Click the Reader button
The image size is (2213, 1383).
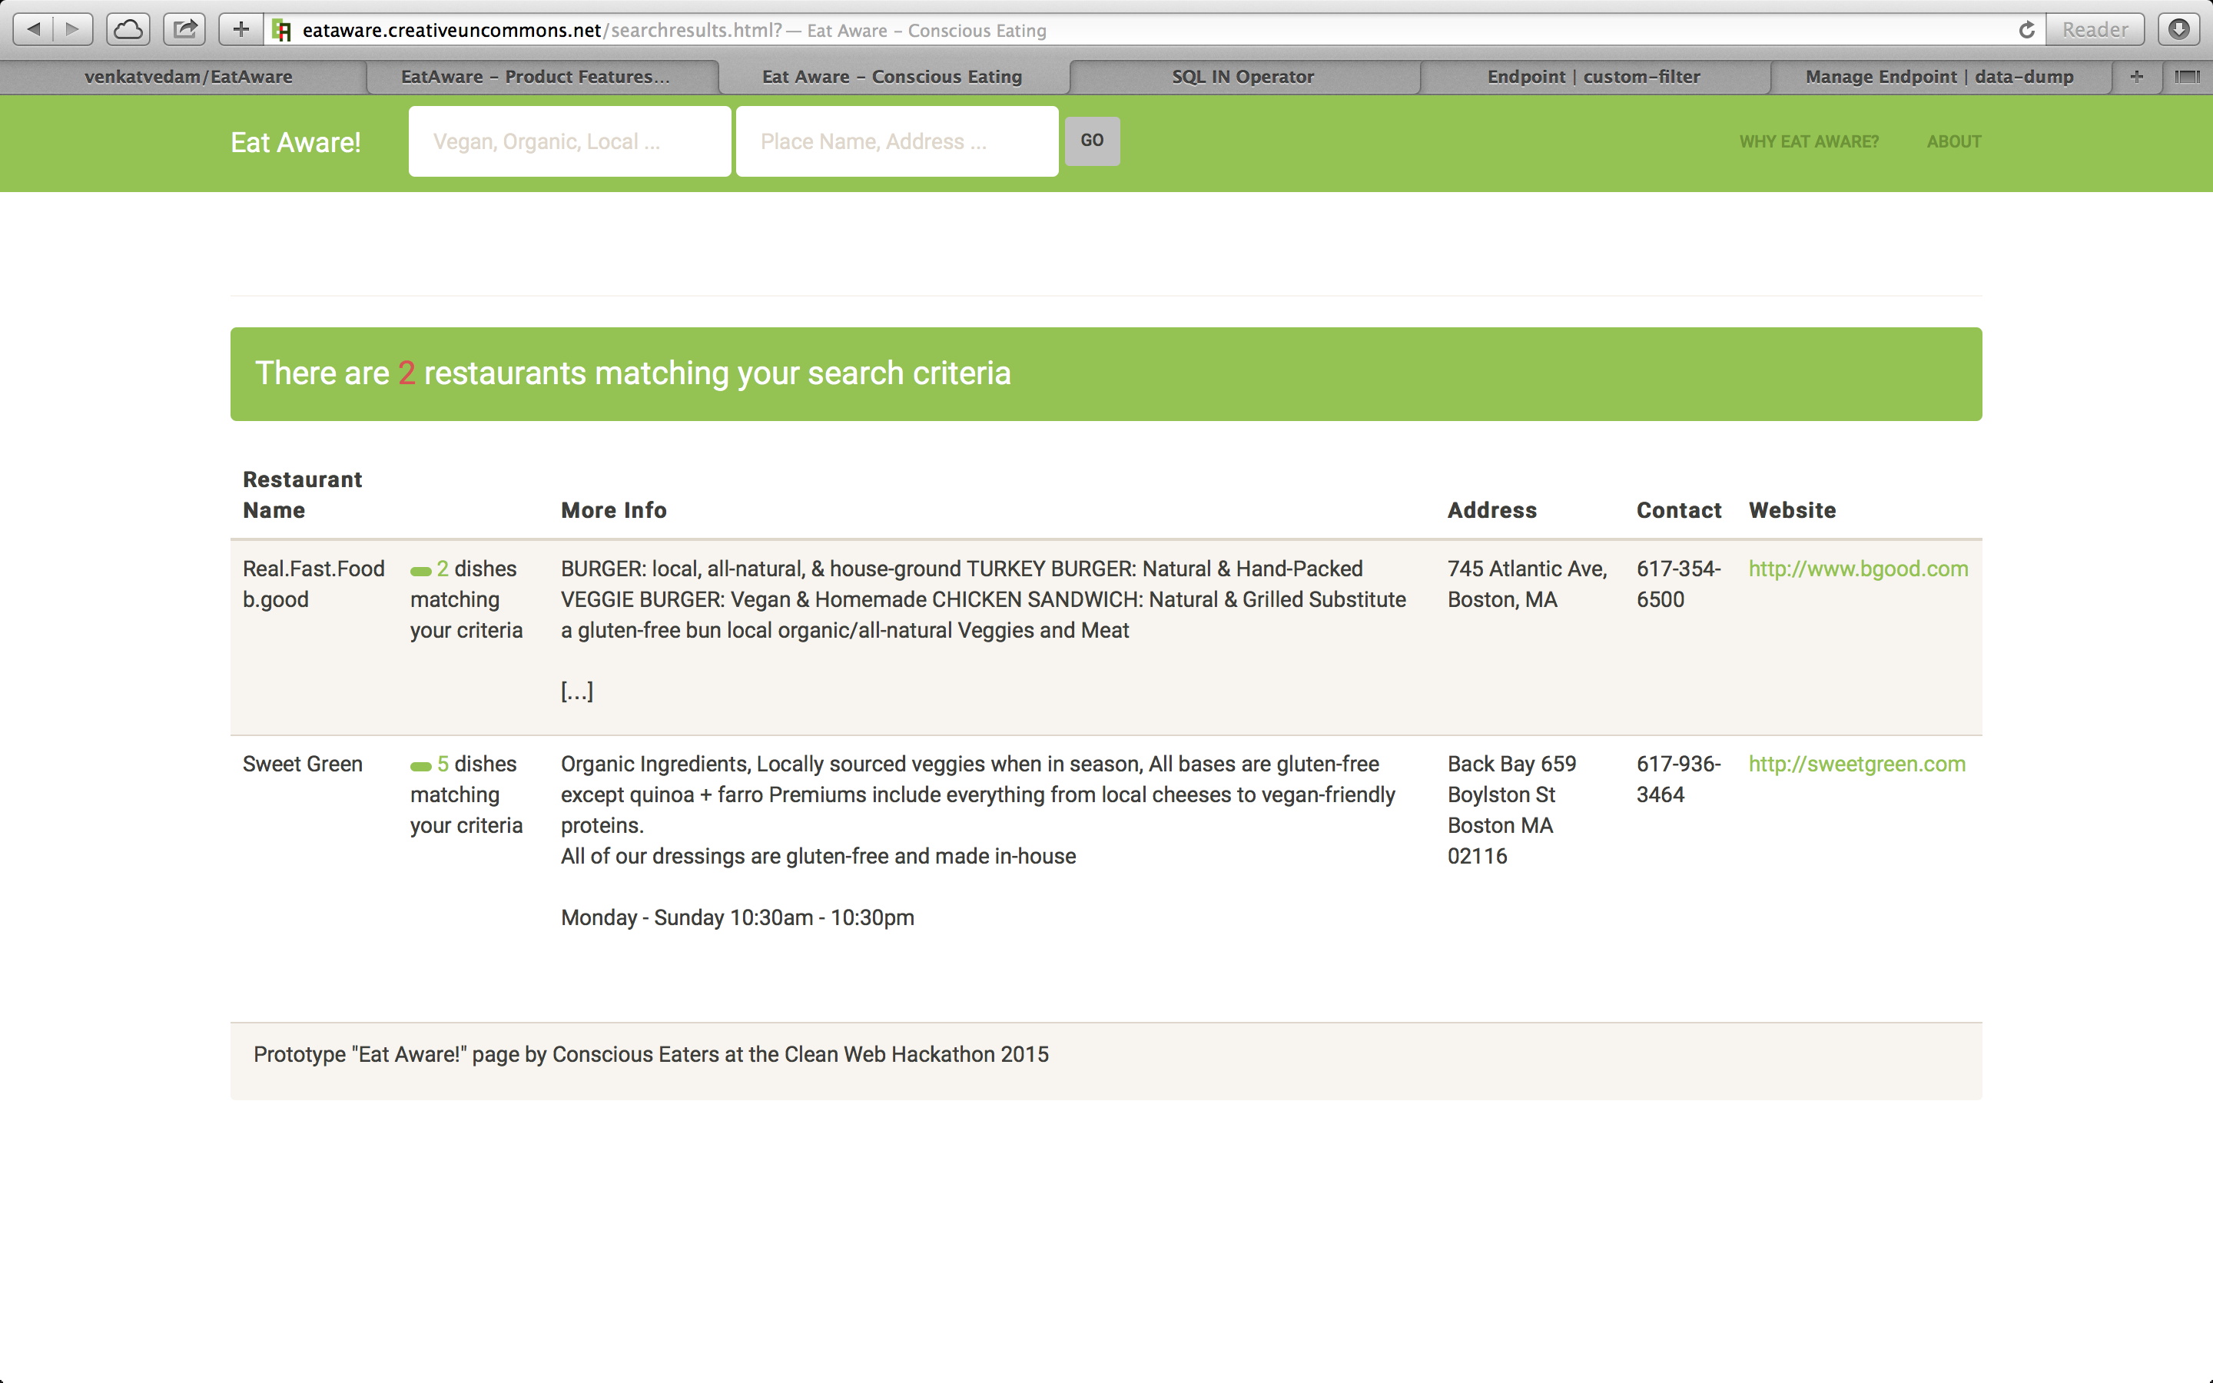(x=2094, y=30)
